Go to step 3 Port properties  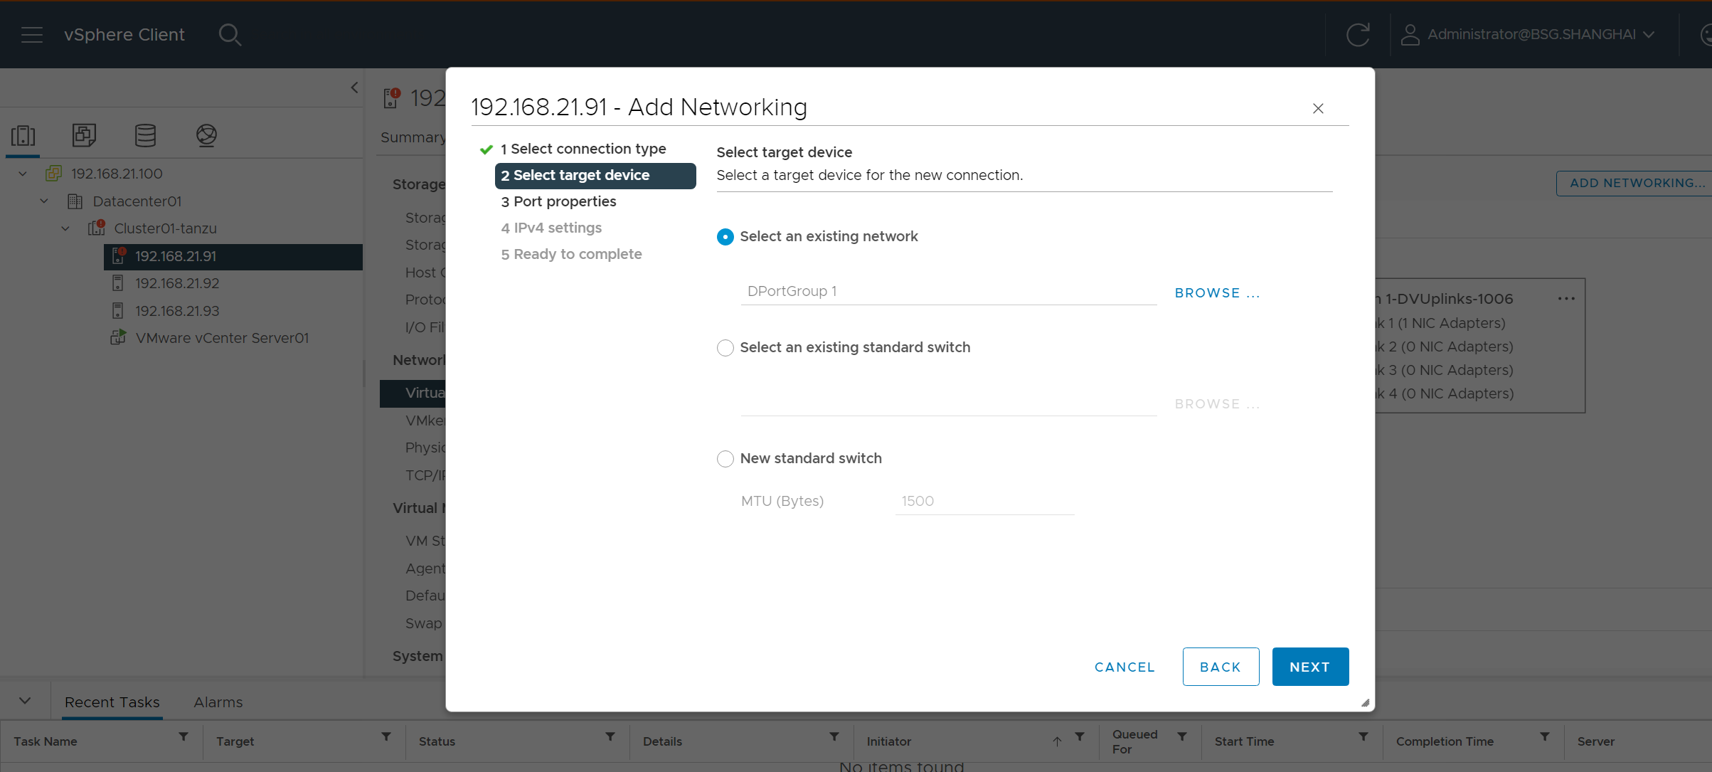tap(565, 201)
